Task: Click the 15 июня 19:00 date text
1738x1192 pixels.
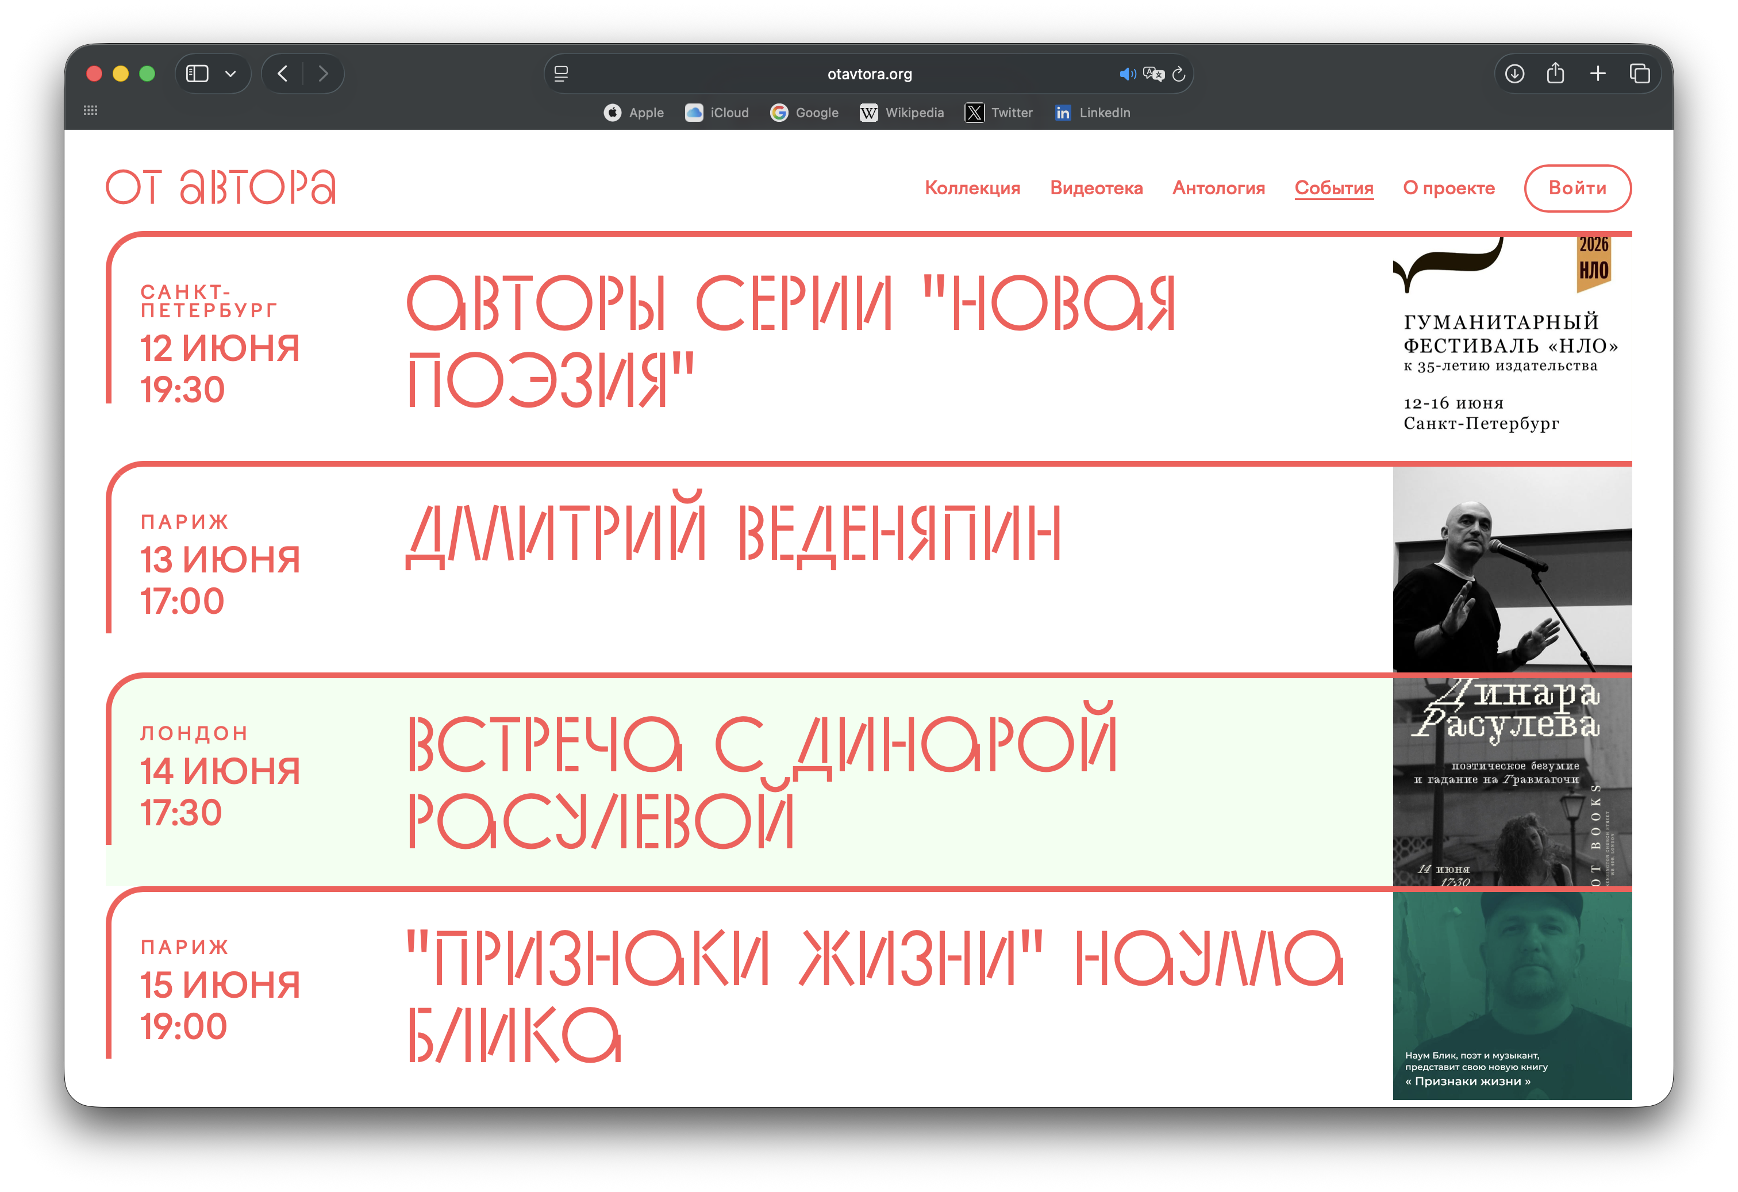Action: point(220,1005)
